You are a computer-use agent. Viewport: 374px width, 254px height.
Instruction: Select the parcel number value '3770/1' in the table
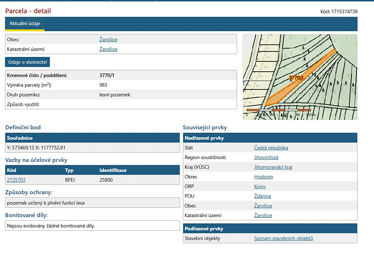pyautogui.click(x=106, y=76)
